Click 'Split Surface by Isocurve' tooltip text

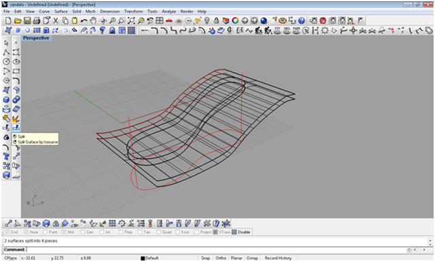coord(38,142)
